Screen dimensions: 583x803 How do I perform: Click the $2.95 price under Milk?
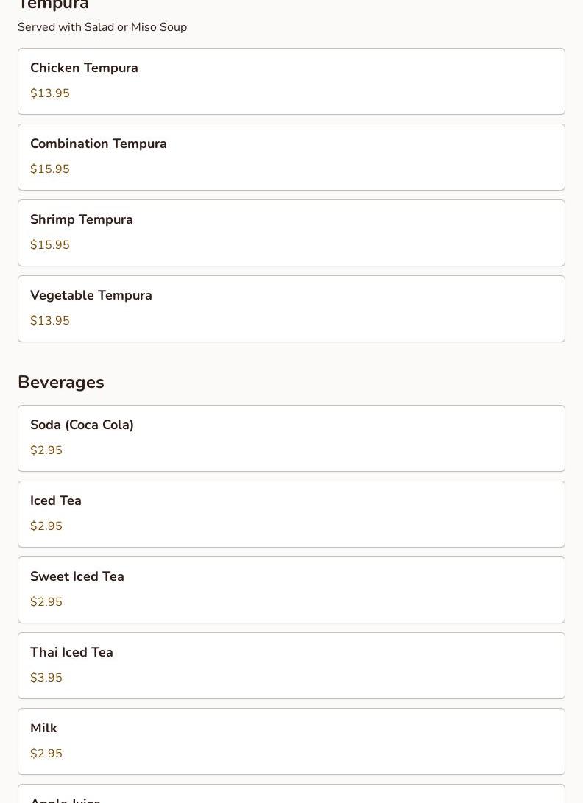[46, 754]
